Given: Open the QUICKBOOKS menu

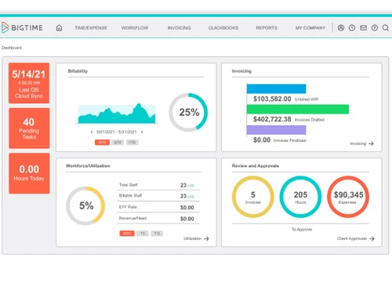Looking at the screenshot, I should [223, 27].
